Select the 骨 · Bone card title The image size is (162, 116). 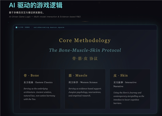point(31,75)
